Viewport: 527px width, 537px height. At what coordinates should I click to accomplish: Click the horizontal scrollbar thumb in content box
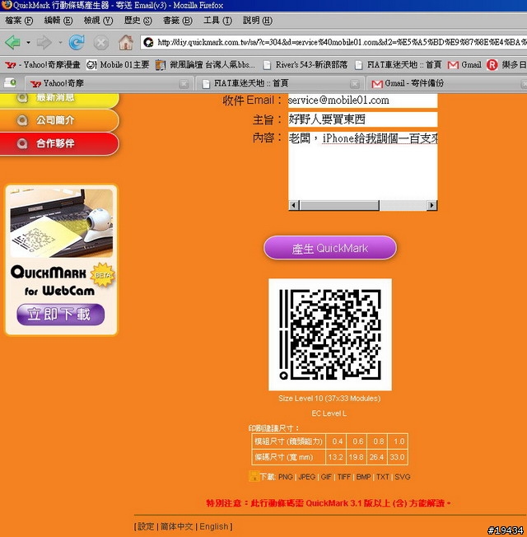click(339, 205)
